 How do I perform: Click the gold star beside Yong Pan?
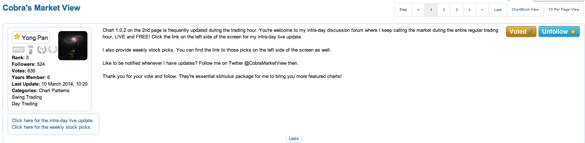click(17, 36)
